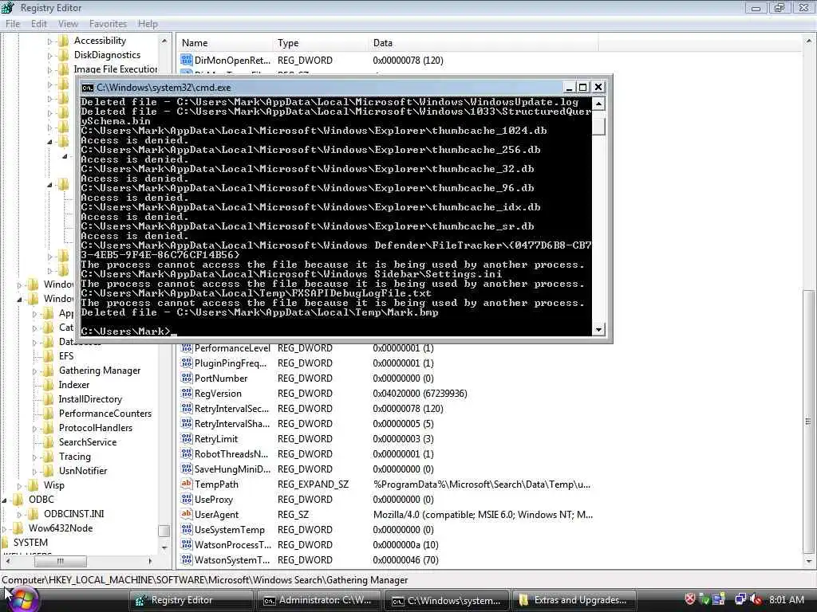Expand the Accessibility registry key
Viewport: 817px width, 612px height.
[x=49, y=41]
